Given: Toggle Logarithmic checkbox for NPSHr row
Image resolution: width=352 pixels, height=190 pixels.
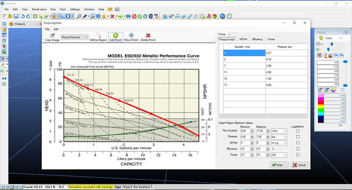Looking at the screenshot, I should (x=298, y=142).
